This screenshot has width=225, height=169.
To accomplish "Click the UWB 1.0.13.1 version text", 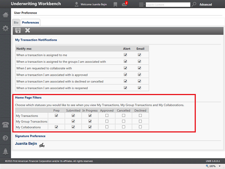I will pyautogui.click(x=213, y=161).
